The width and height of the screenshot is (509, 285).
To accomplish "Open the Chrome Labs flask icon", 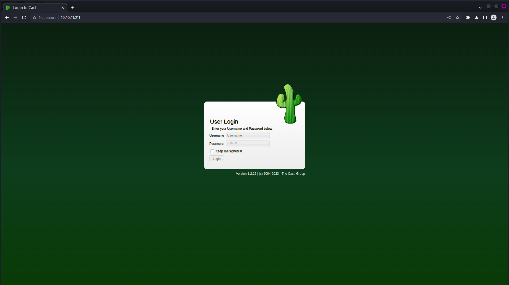I will click(477, 17).
